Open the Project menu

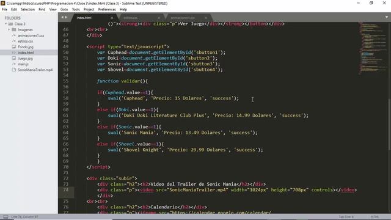[89, 10]
